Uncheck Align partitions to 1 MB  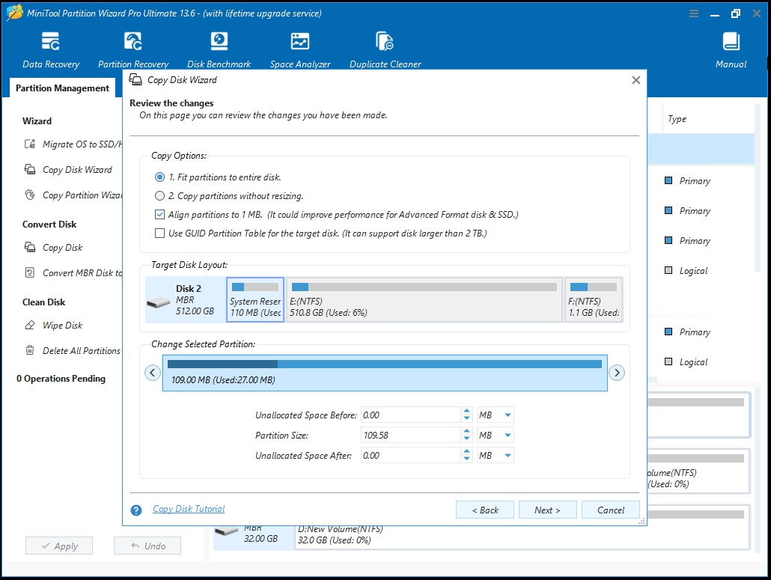click(159, 214)
